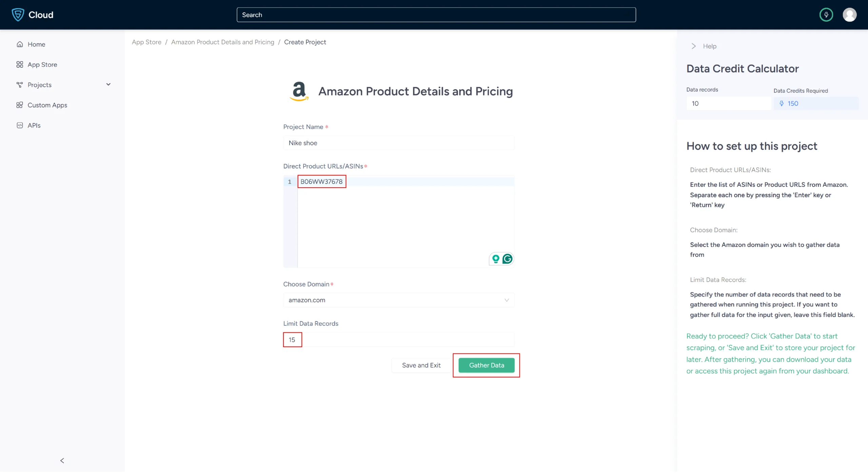Click the Projects sidebar icon
Viewport: 868px width, 473px height.
(20, 85)
